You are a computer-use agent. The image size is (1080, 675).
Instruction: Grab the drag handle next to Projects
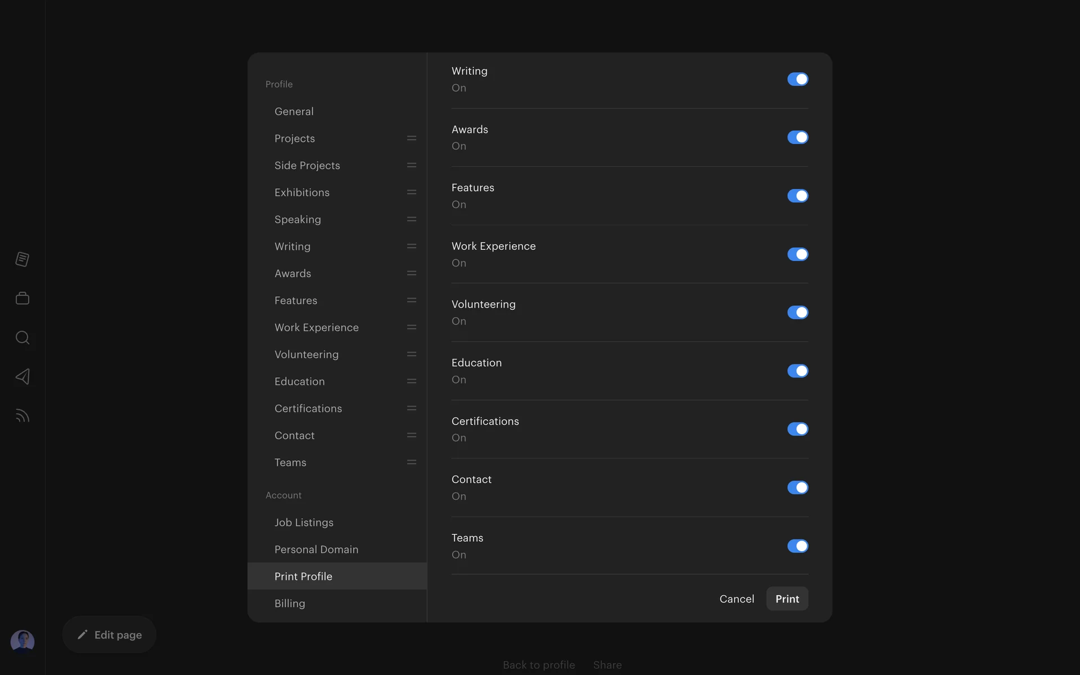[x=412, y=138]
